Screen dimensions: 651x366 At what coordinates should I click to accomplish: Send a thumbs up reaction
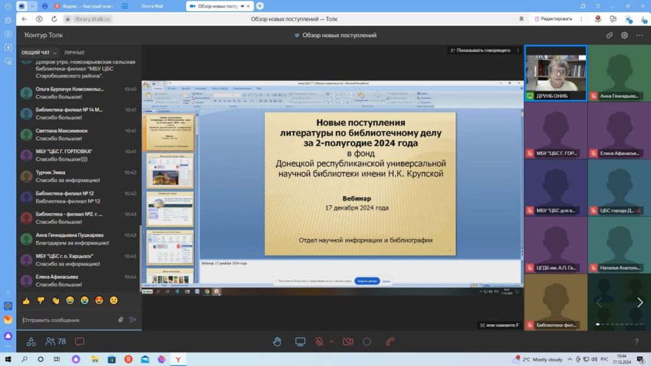coord(26,300)
